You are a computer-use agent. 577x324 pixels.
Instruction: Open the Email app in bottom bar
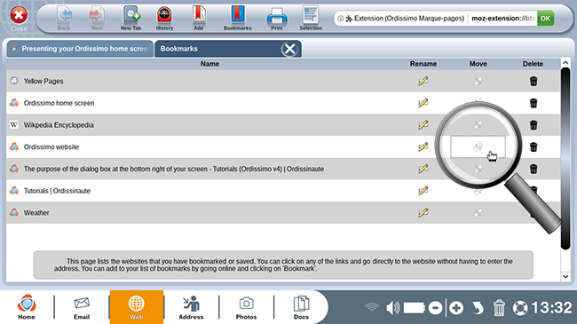point(82,307)
